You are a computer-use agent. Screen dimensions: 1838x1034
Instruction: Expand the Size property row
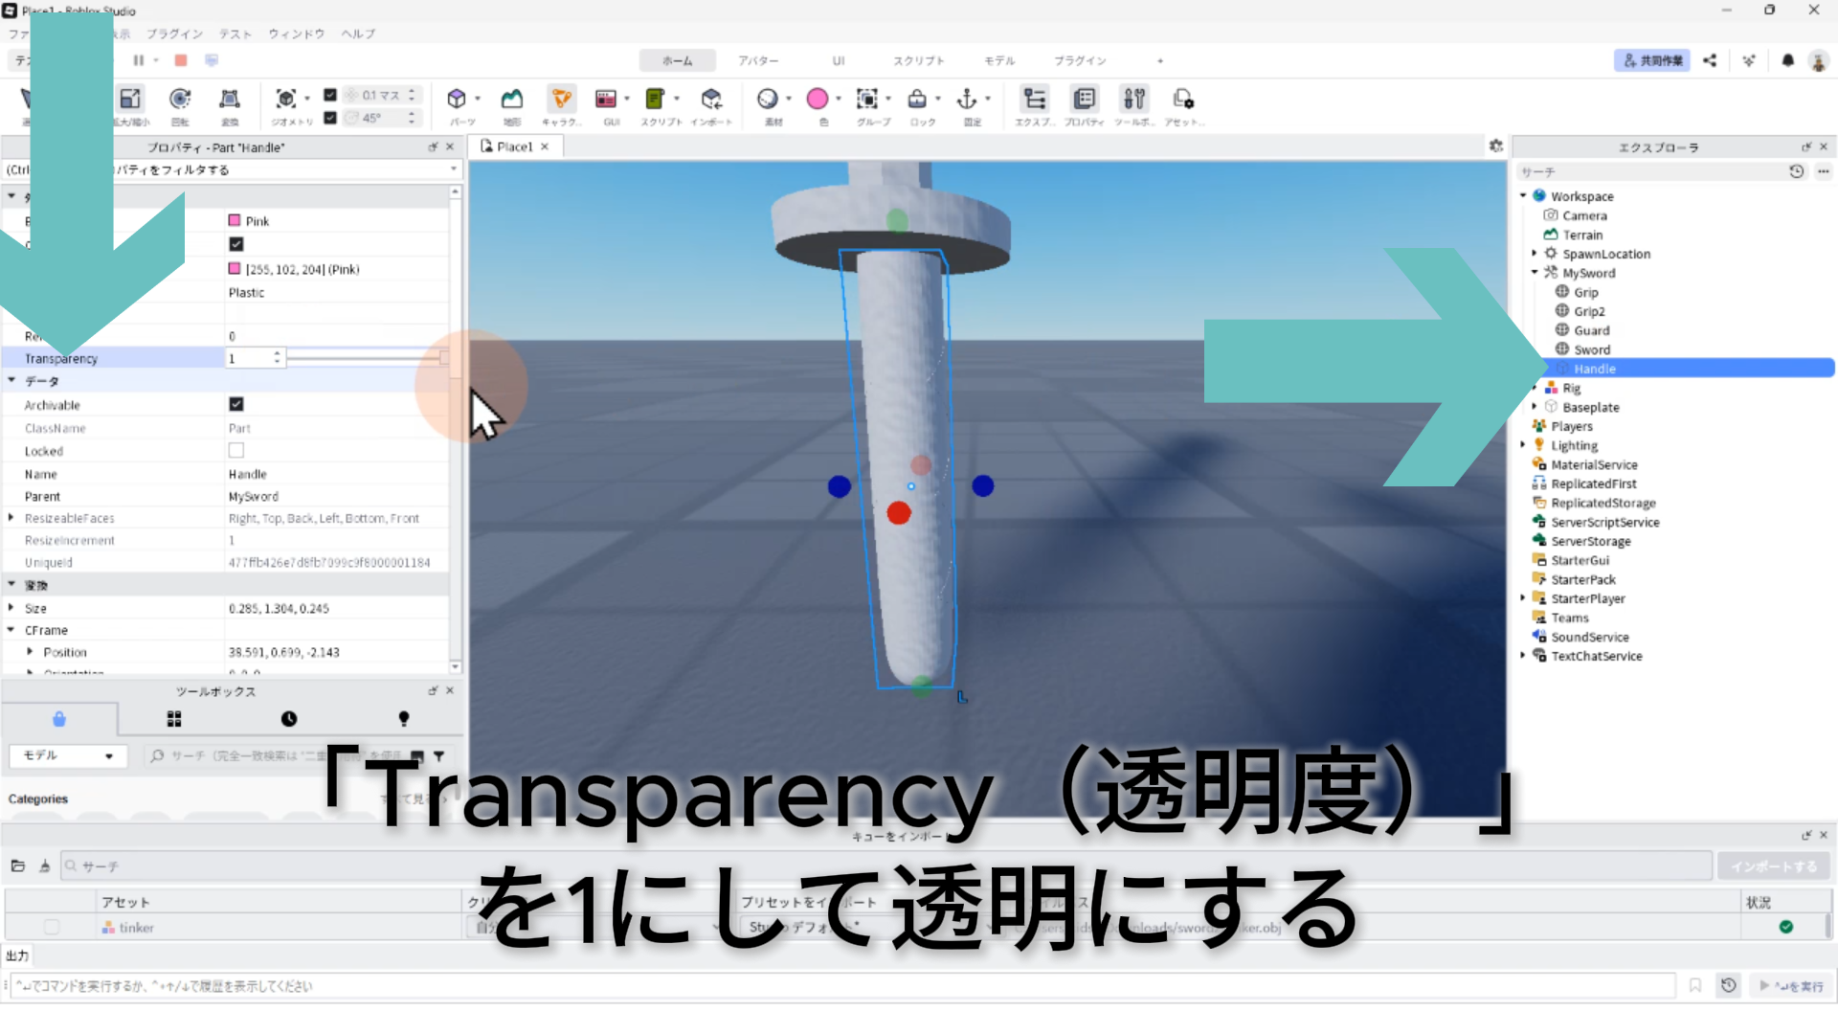[11, 608]
